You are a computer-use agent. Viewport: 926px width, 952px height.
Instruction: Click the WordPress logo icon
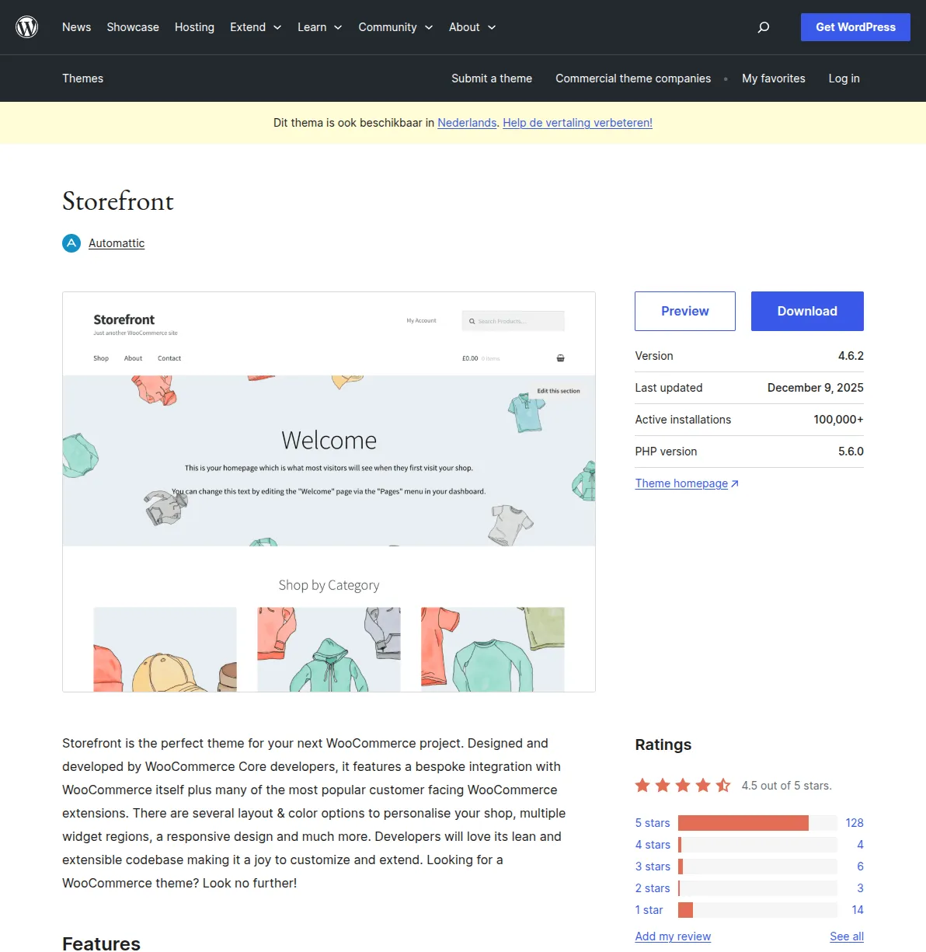pyautogui.click(x=26, y=26)
